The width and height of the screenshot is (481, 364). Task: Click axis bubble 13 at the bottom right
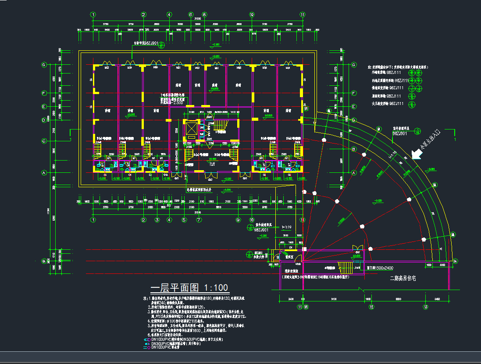[425, 307]
